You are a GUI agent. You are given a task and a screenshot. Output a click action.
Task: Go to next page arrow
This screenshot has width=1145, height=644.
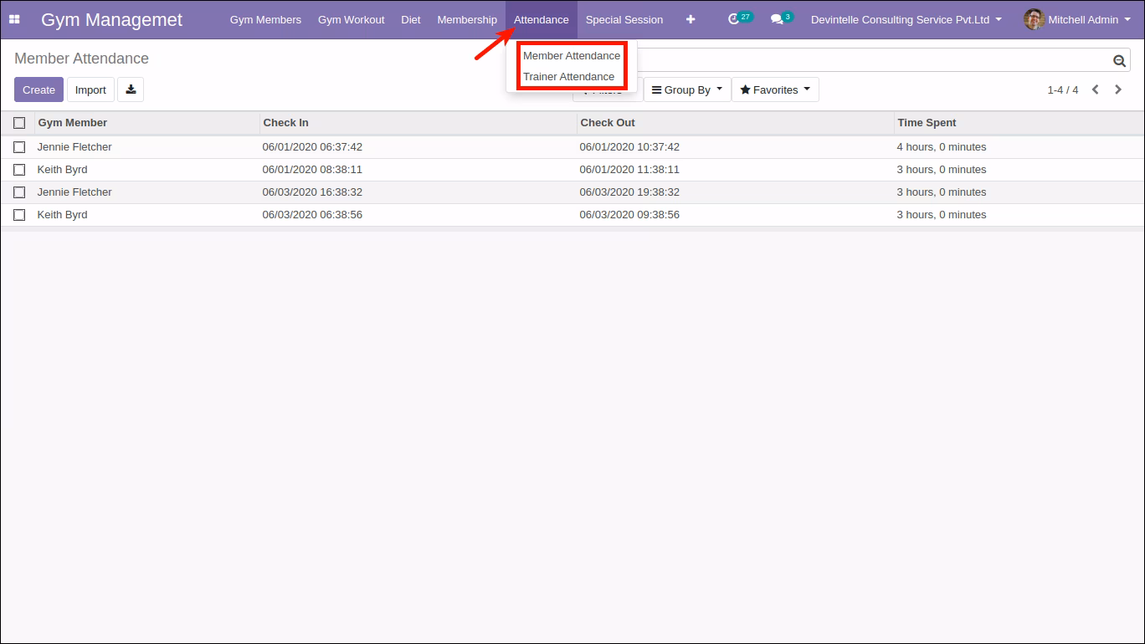tap(1118, 89)
